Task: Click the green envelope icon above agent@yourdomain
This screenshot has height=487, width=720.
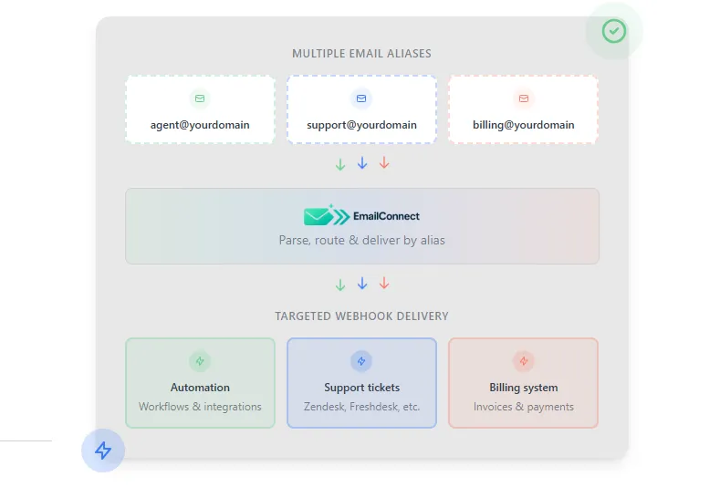Action: [x=200, y=98]
